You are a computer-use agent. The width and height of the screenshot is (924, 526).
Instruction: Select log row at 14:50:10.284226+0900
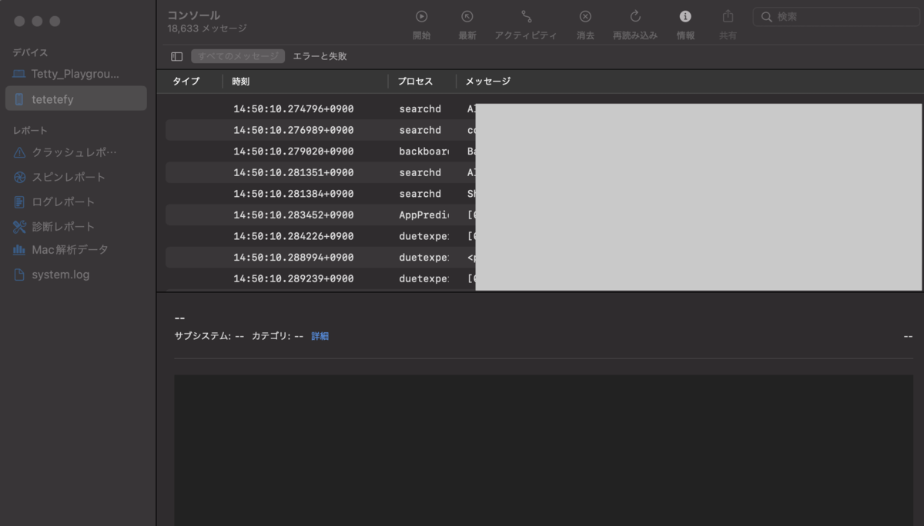[x=544, y=236]
